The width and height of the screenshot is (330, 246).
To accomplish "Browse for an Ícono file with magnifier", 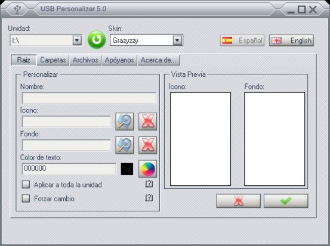I will click(x=125, y=122).
